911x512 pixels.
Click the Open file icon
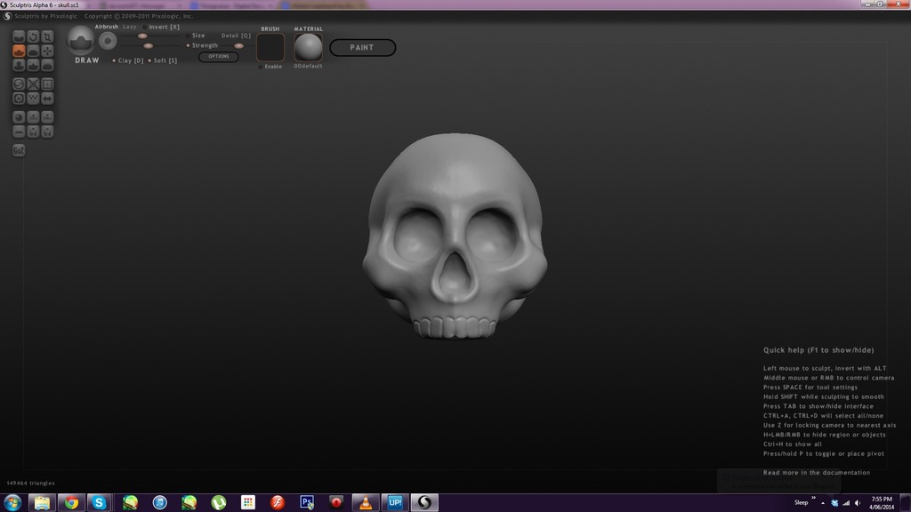(33, 132)
